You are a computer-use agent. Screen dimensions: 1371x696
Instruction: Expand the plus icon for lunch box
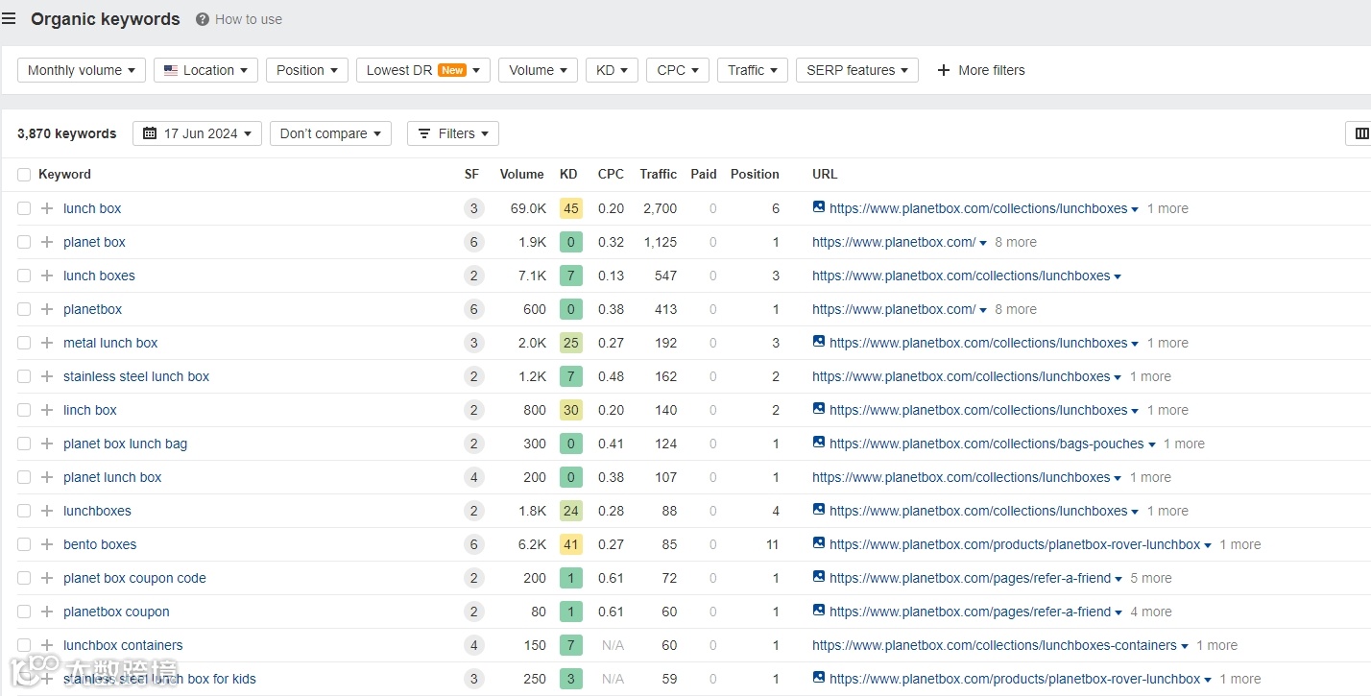47,208
